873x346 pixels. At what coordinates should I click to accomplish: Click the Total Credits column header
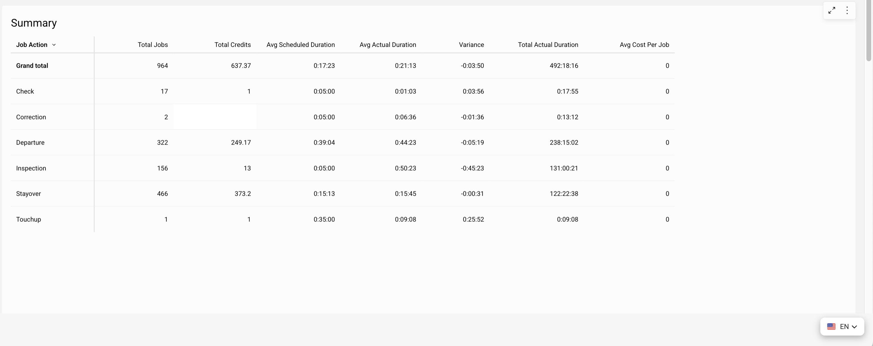coord(232,45)
